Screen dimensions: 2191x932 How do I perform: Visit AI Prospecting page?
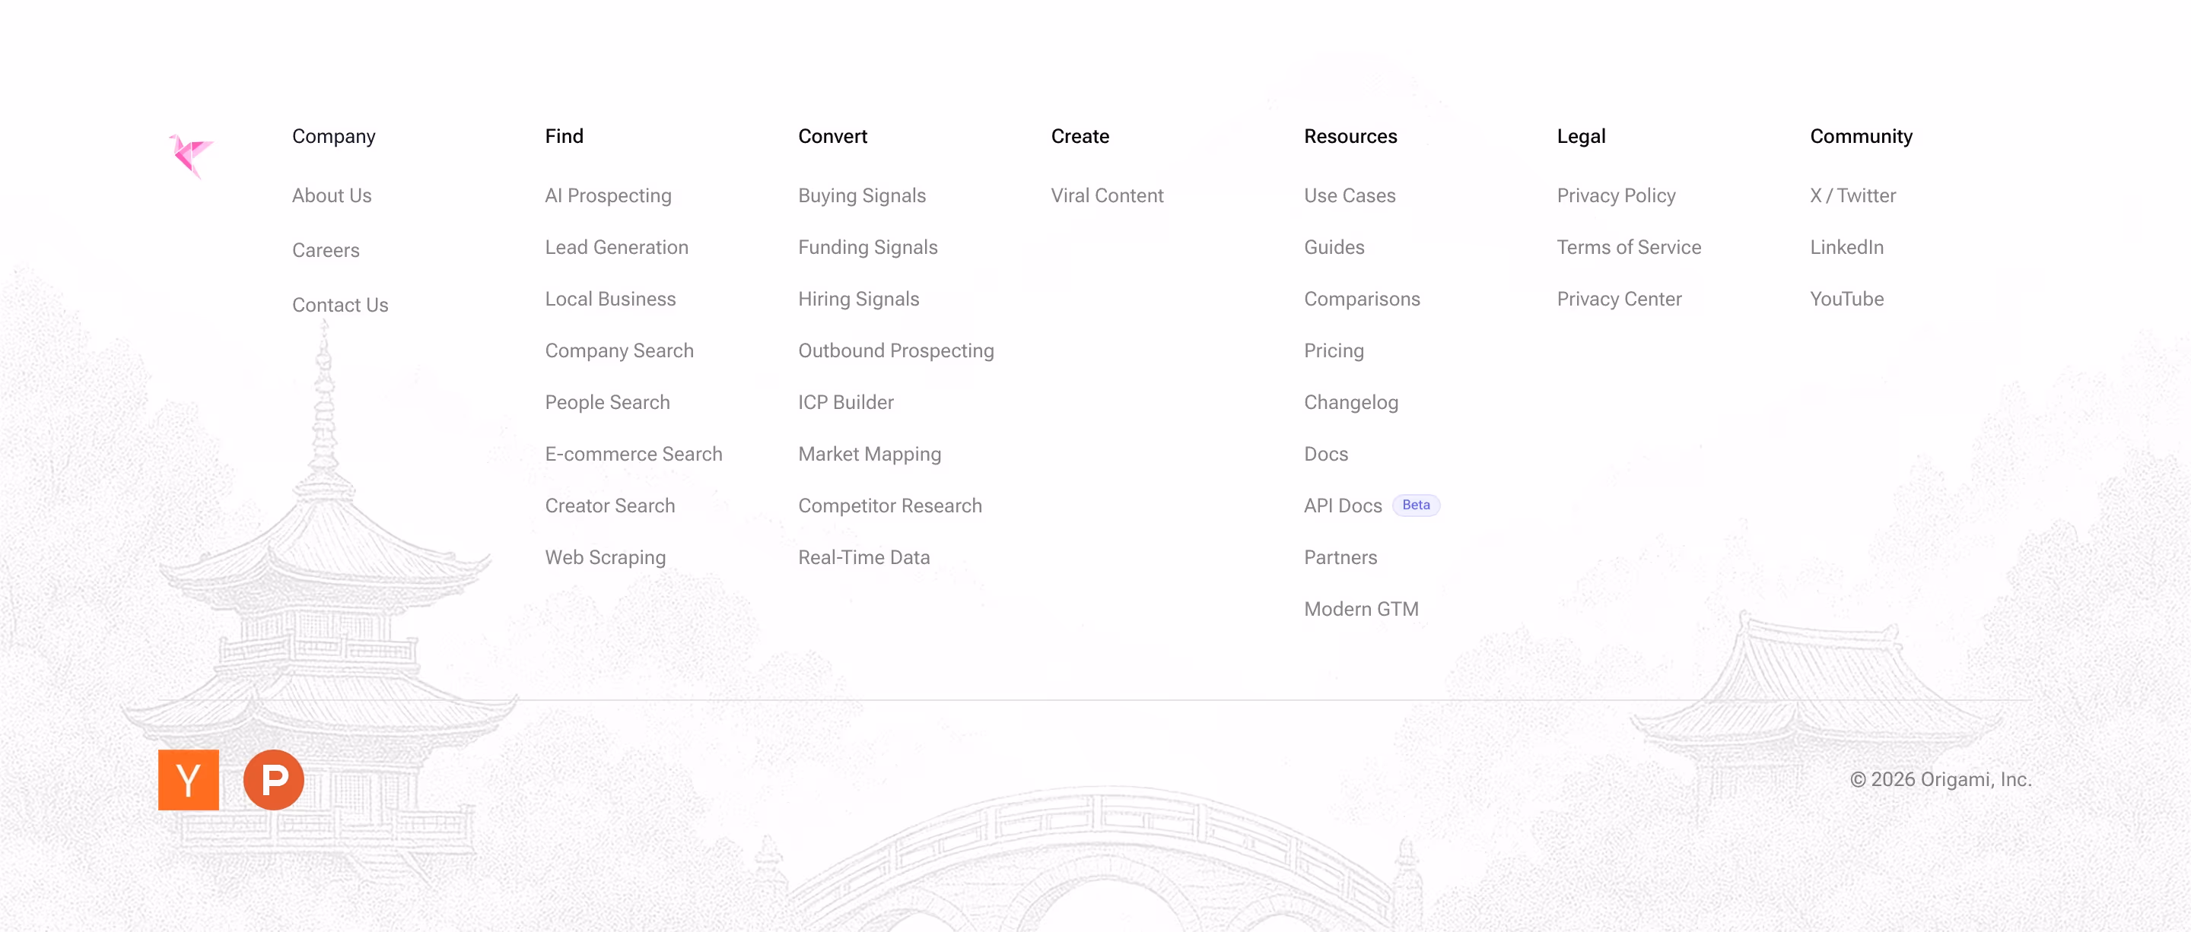(x=608, y=195)
